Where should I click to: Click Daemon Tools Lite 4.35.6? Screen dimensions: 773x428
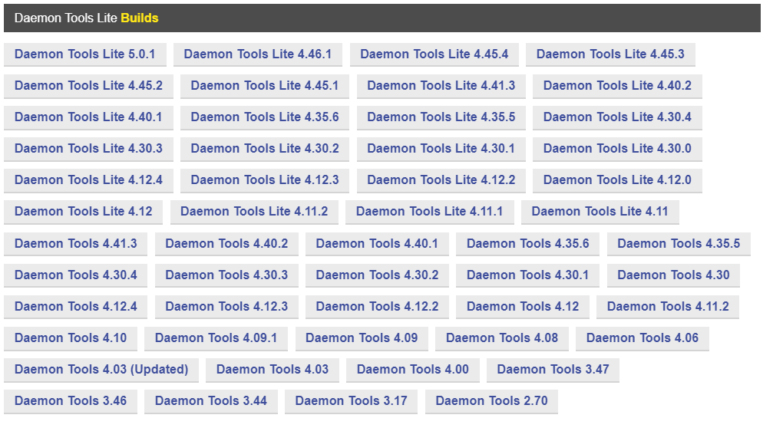[x=264, y=117]
